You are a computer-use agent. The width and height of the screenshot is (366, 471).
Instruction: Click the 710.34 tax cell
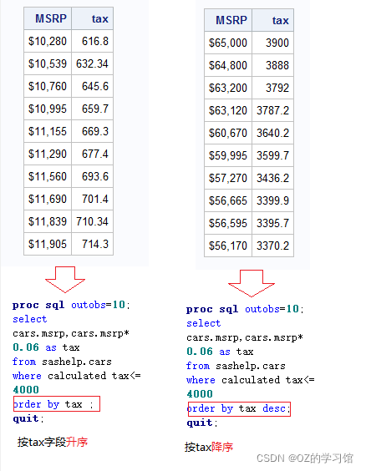click(x=92, y=221)
